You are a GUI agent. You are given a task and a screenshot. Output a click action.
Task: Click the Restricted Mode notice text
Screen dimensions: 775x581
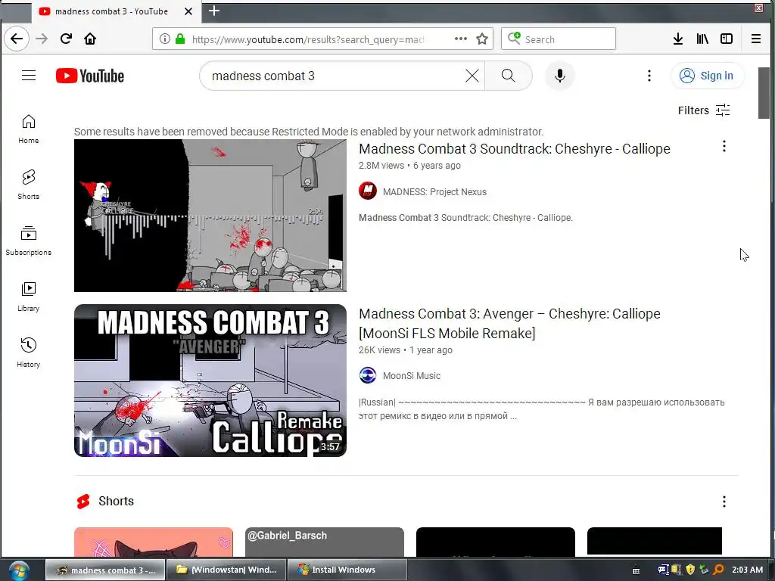[309, 132]
